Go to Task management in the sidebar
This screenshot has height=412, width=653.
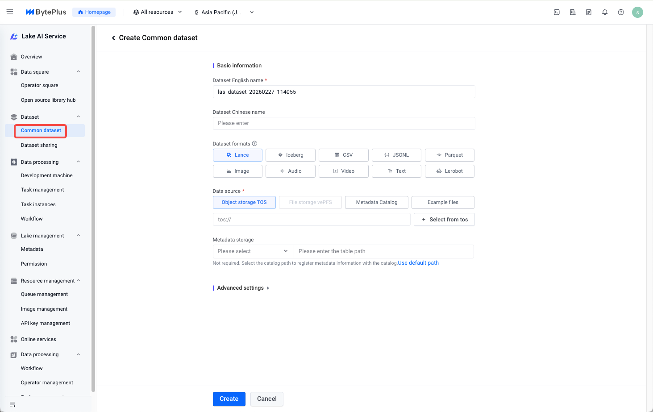(x=42, y=190)
